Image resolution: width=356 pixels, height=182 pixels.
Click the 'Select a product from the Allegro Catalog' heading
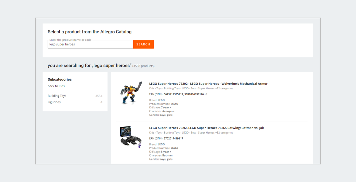90,32
